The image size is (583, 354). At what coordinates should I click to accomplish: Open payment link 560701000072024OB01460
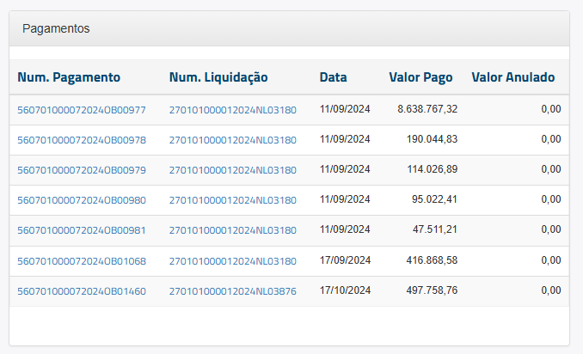click(x=82, y=291)
